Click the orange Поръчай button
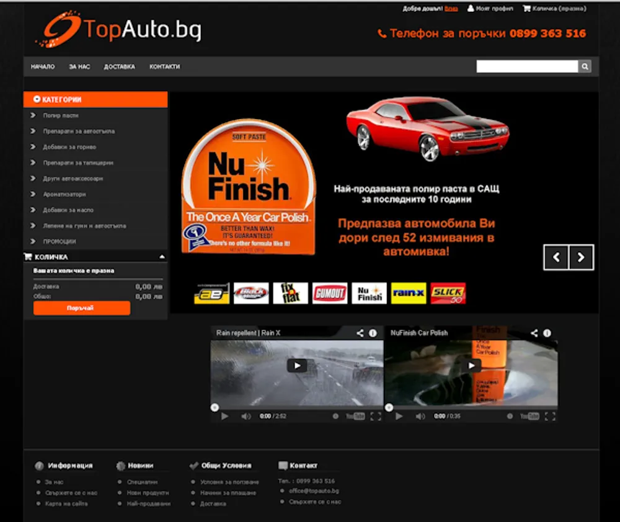 click(x=82, y=308)
